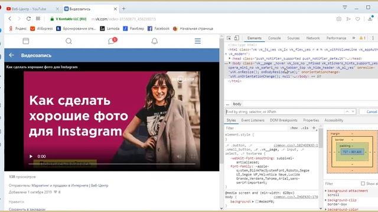Click the send-to-flow arrow icon
Image resolution: width=378 pixels, height=212 pixels.
[348, 19]
